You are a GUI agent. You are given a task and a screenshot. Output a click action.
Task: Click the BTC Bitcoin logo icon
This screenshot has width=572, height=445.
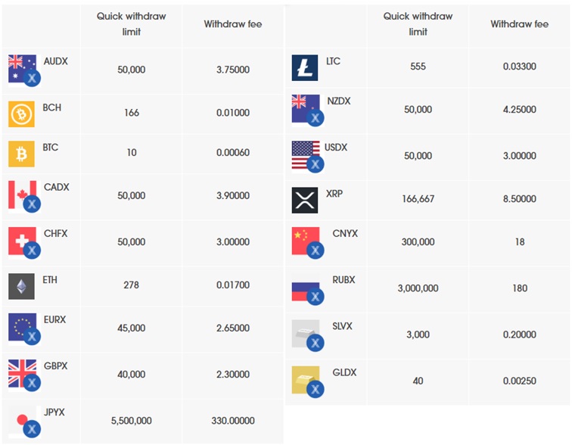click(21, 154)
